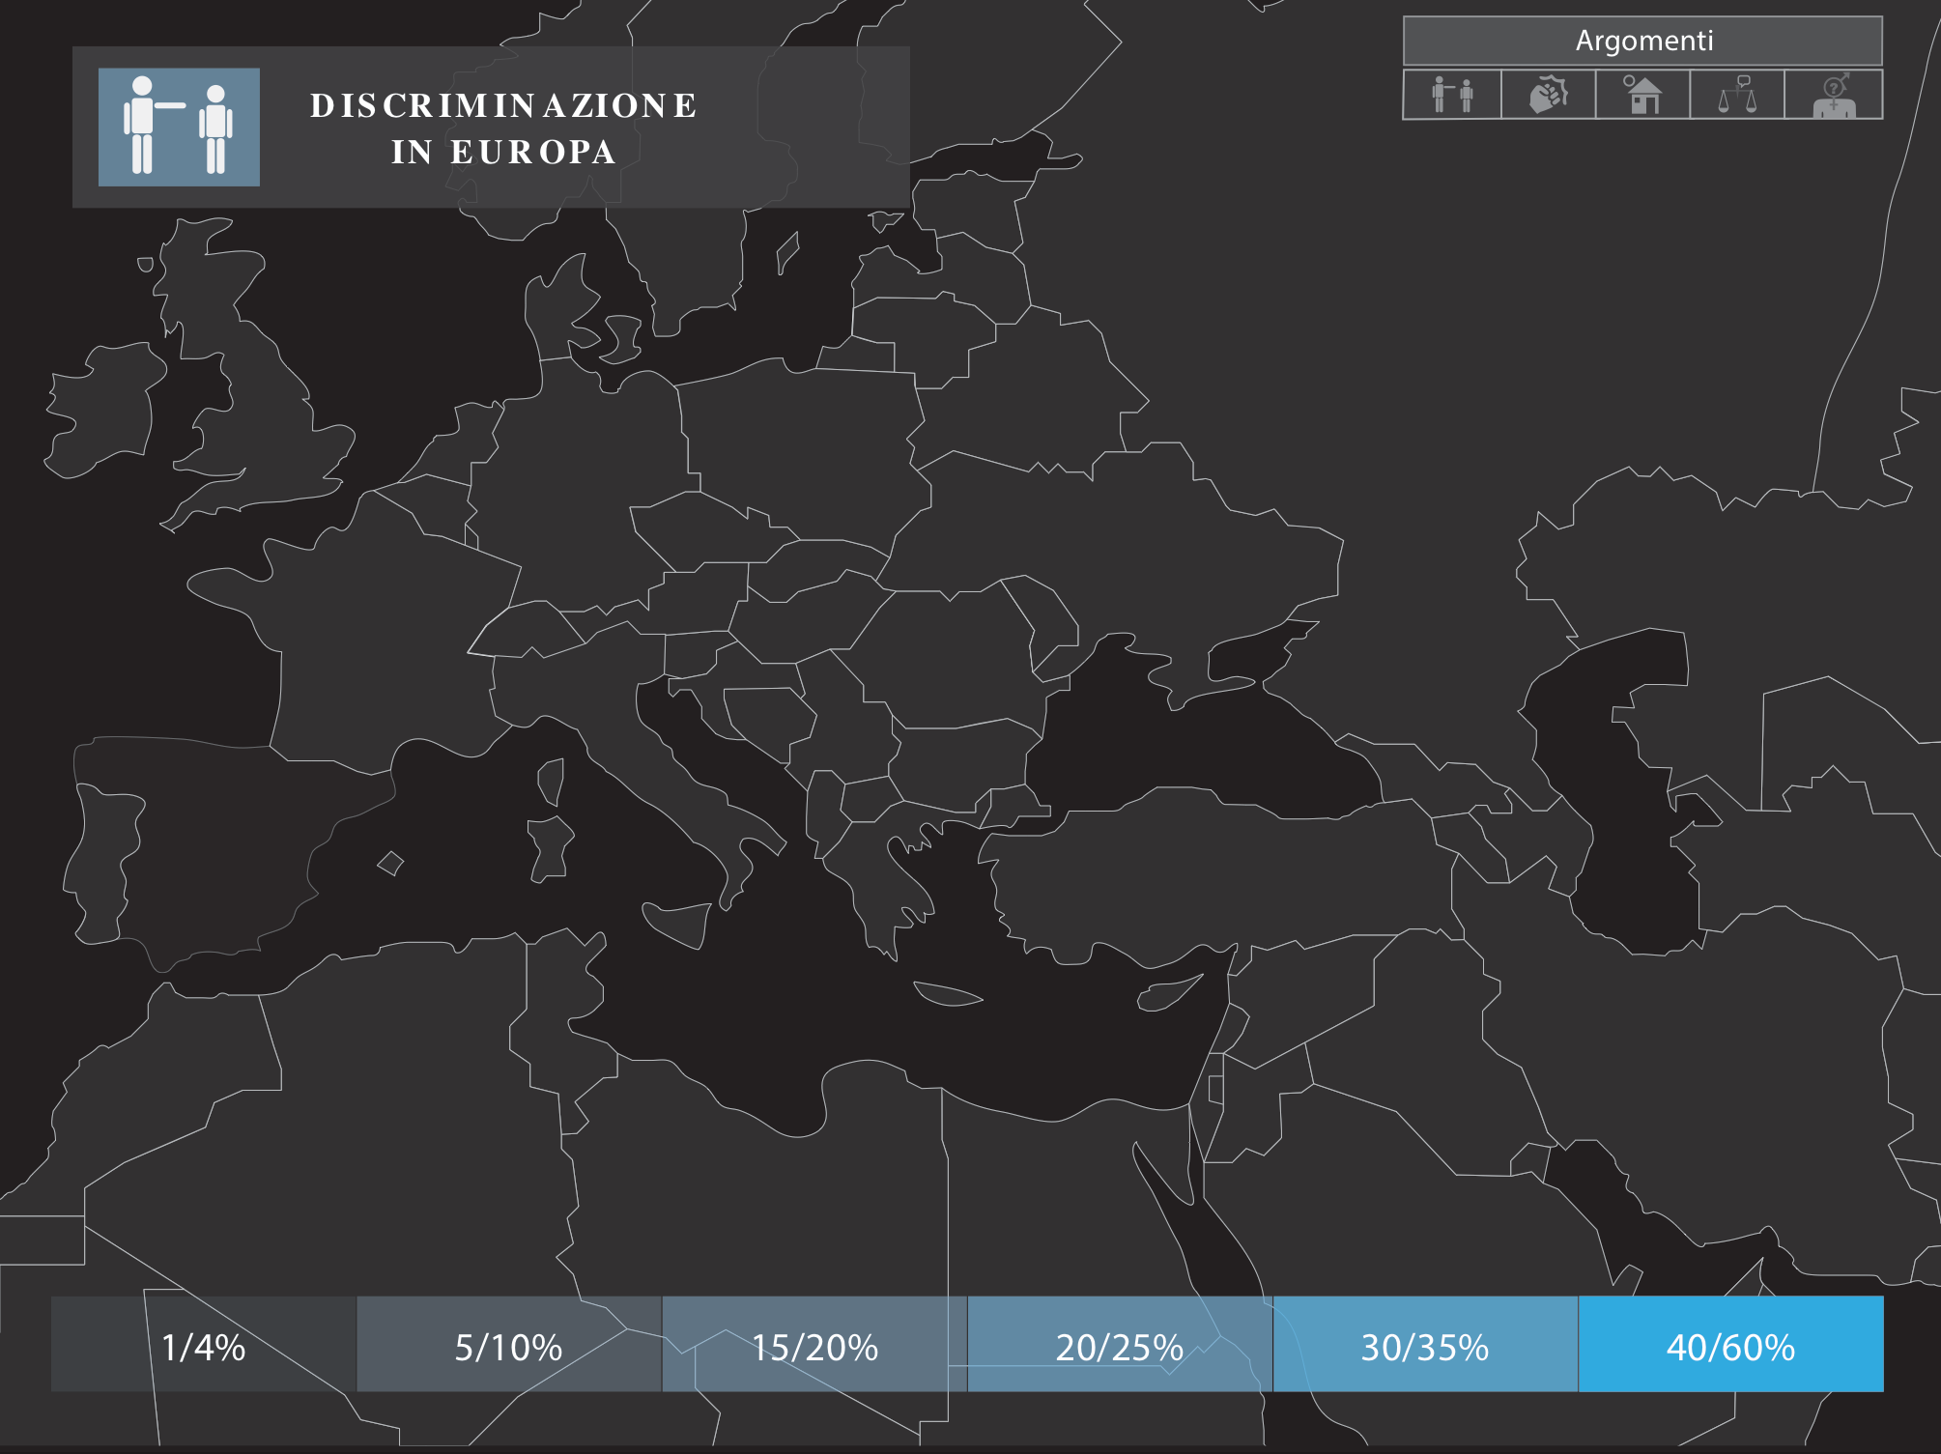The height and width of the screenshot is (1454, 1941).
Task: Select the 40/60% legend range
Action: pyautogui.click(x=1730, y=1346)
